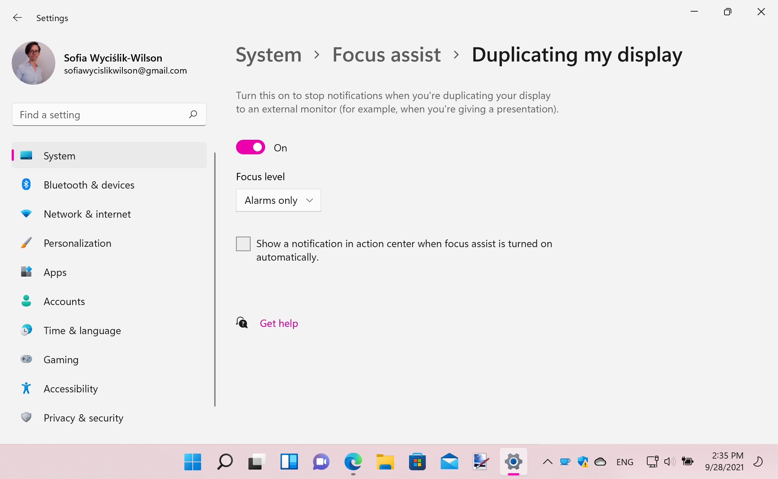This screenshot has width=778, height=479.
Task: Click the System breadcrumb link
Action: click(268, 55)
